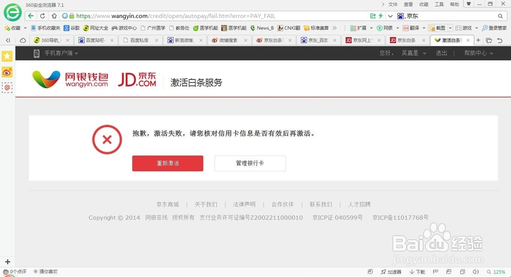Click the 360 browser green logo

coord(13,12)
